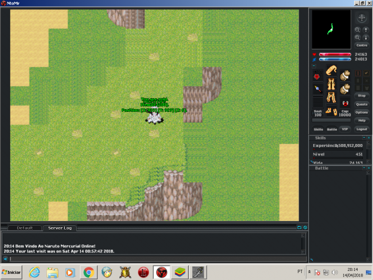Screen dimensions: 373x280
Task: Zoom in the minimap with plus magnifier
Action: [358, 38]
